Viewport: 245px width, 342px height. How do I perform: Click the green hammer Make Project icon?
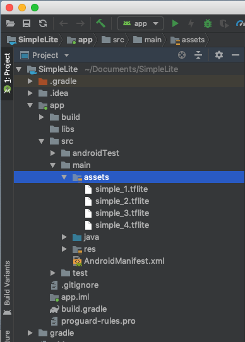tap(101, 23)
